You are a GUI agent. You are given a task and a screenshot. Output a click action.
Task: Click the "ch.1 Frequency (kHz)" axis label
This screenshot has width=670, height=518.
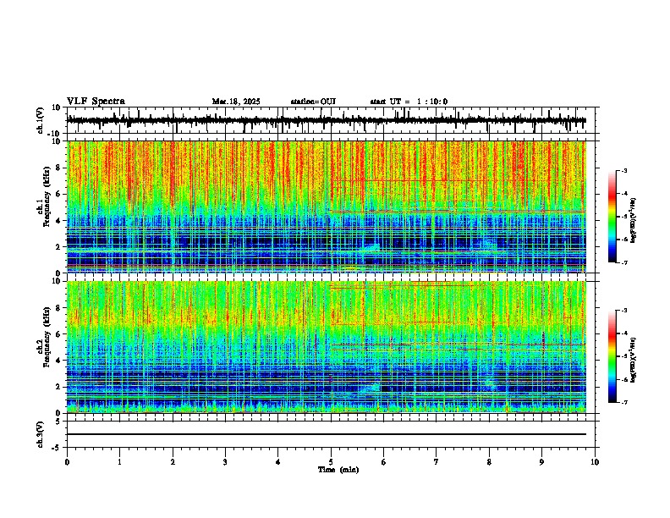tap(46, 196)
